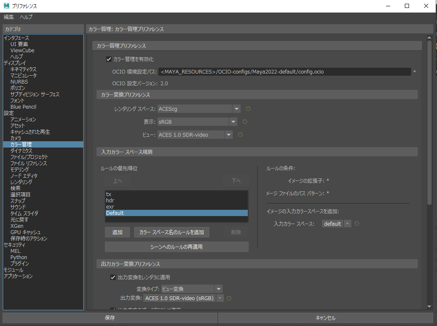Click the 削除 button
This screenshot has height=326, width=437.
[236, 232]
